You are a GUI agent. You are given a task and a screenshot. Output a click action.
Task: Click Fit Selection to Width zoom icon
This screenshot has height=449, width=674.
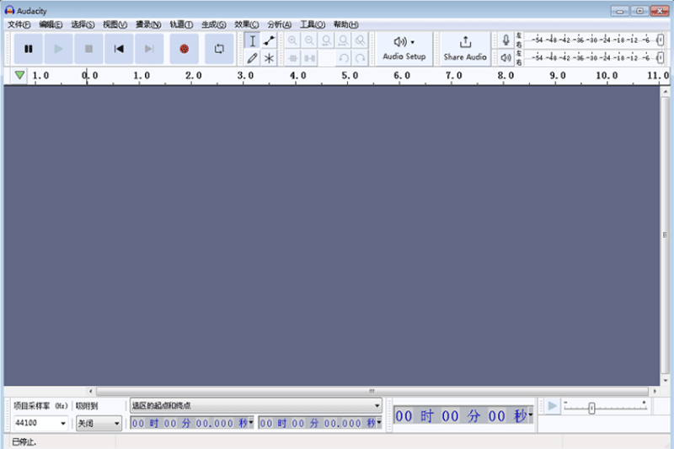pos(327,40)
